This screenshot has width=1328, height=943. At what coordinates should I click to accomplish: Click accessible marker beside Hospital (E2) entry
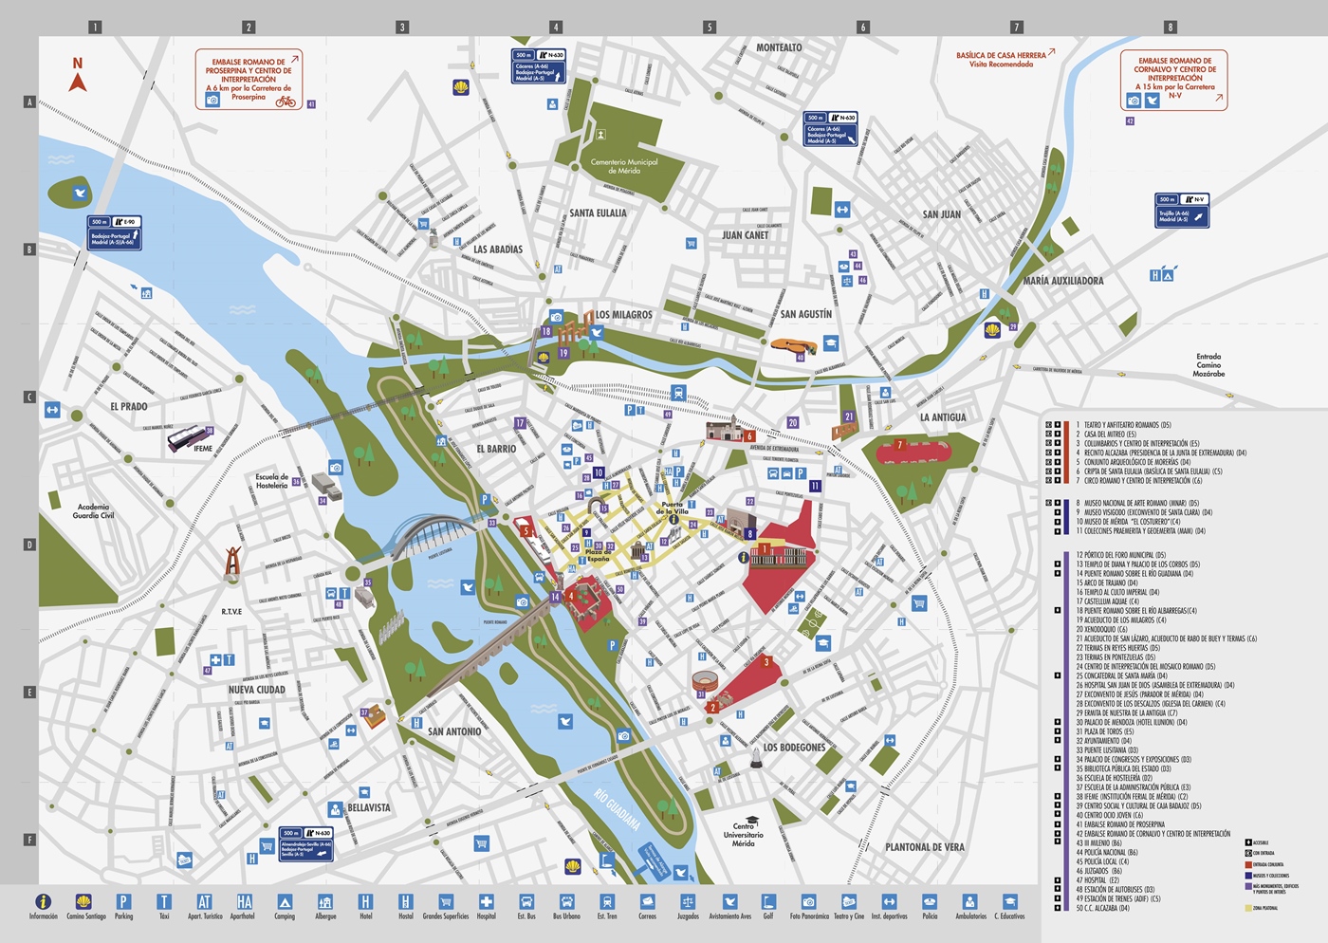click(x=1058, y=880)
